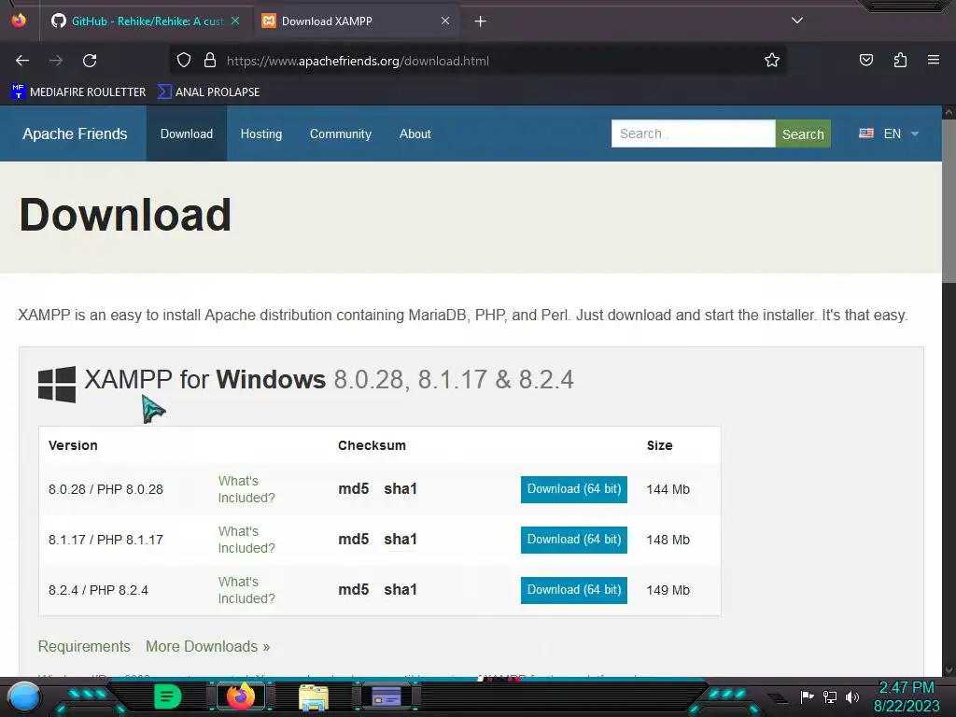Show md5 checksum for 8.1.17

point(354,540)
